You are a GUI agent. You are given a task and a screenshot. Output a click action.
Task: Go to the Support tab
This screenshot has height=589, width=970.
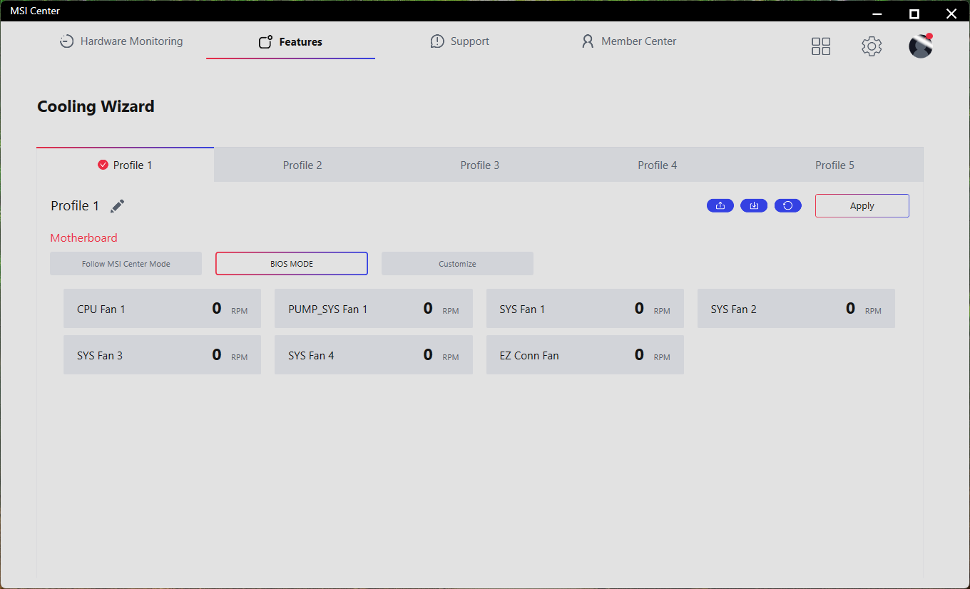tap(460, 41)
